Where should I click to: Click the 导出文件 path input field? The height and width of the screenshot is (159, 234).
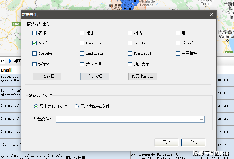click(127, 119)
